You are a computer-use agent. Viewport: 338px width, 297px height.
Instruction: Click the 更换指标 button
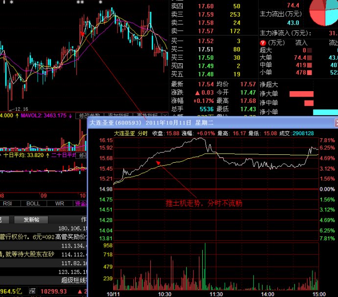pyautogui.click(x=147, y=115)
